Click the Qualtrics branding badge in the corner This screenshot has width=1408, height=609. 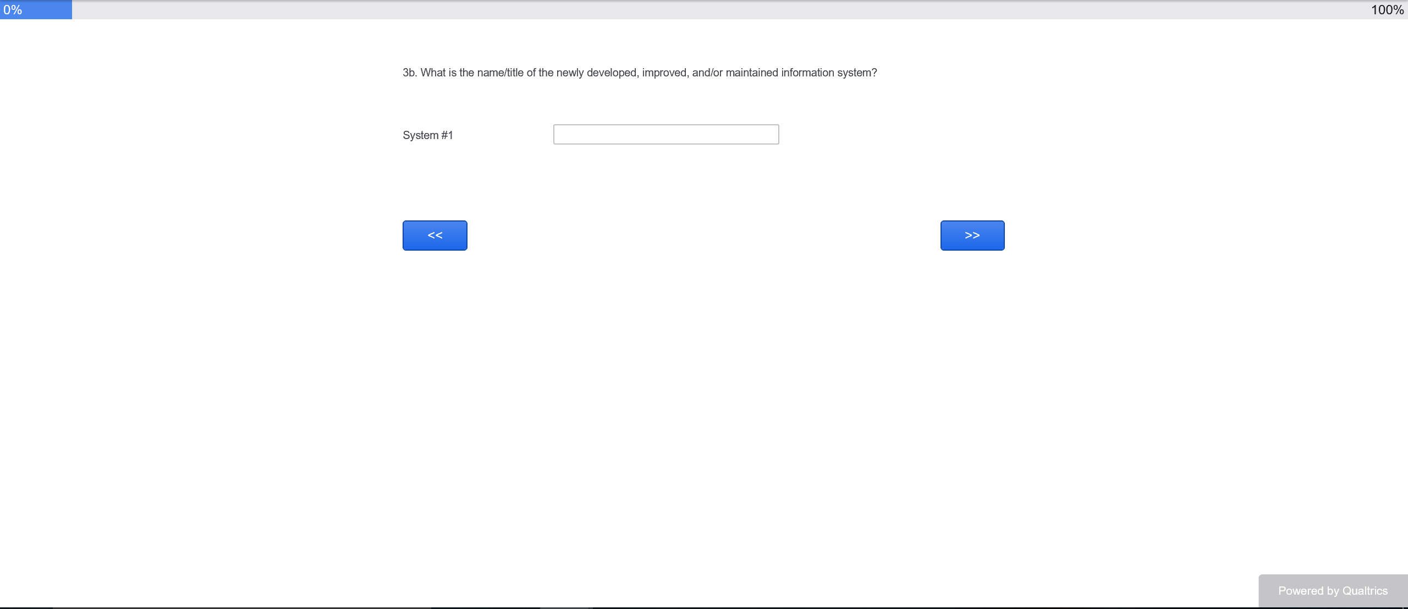[1332, 591]
